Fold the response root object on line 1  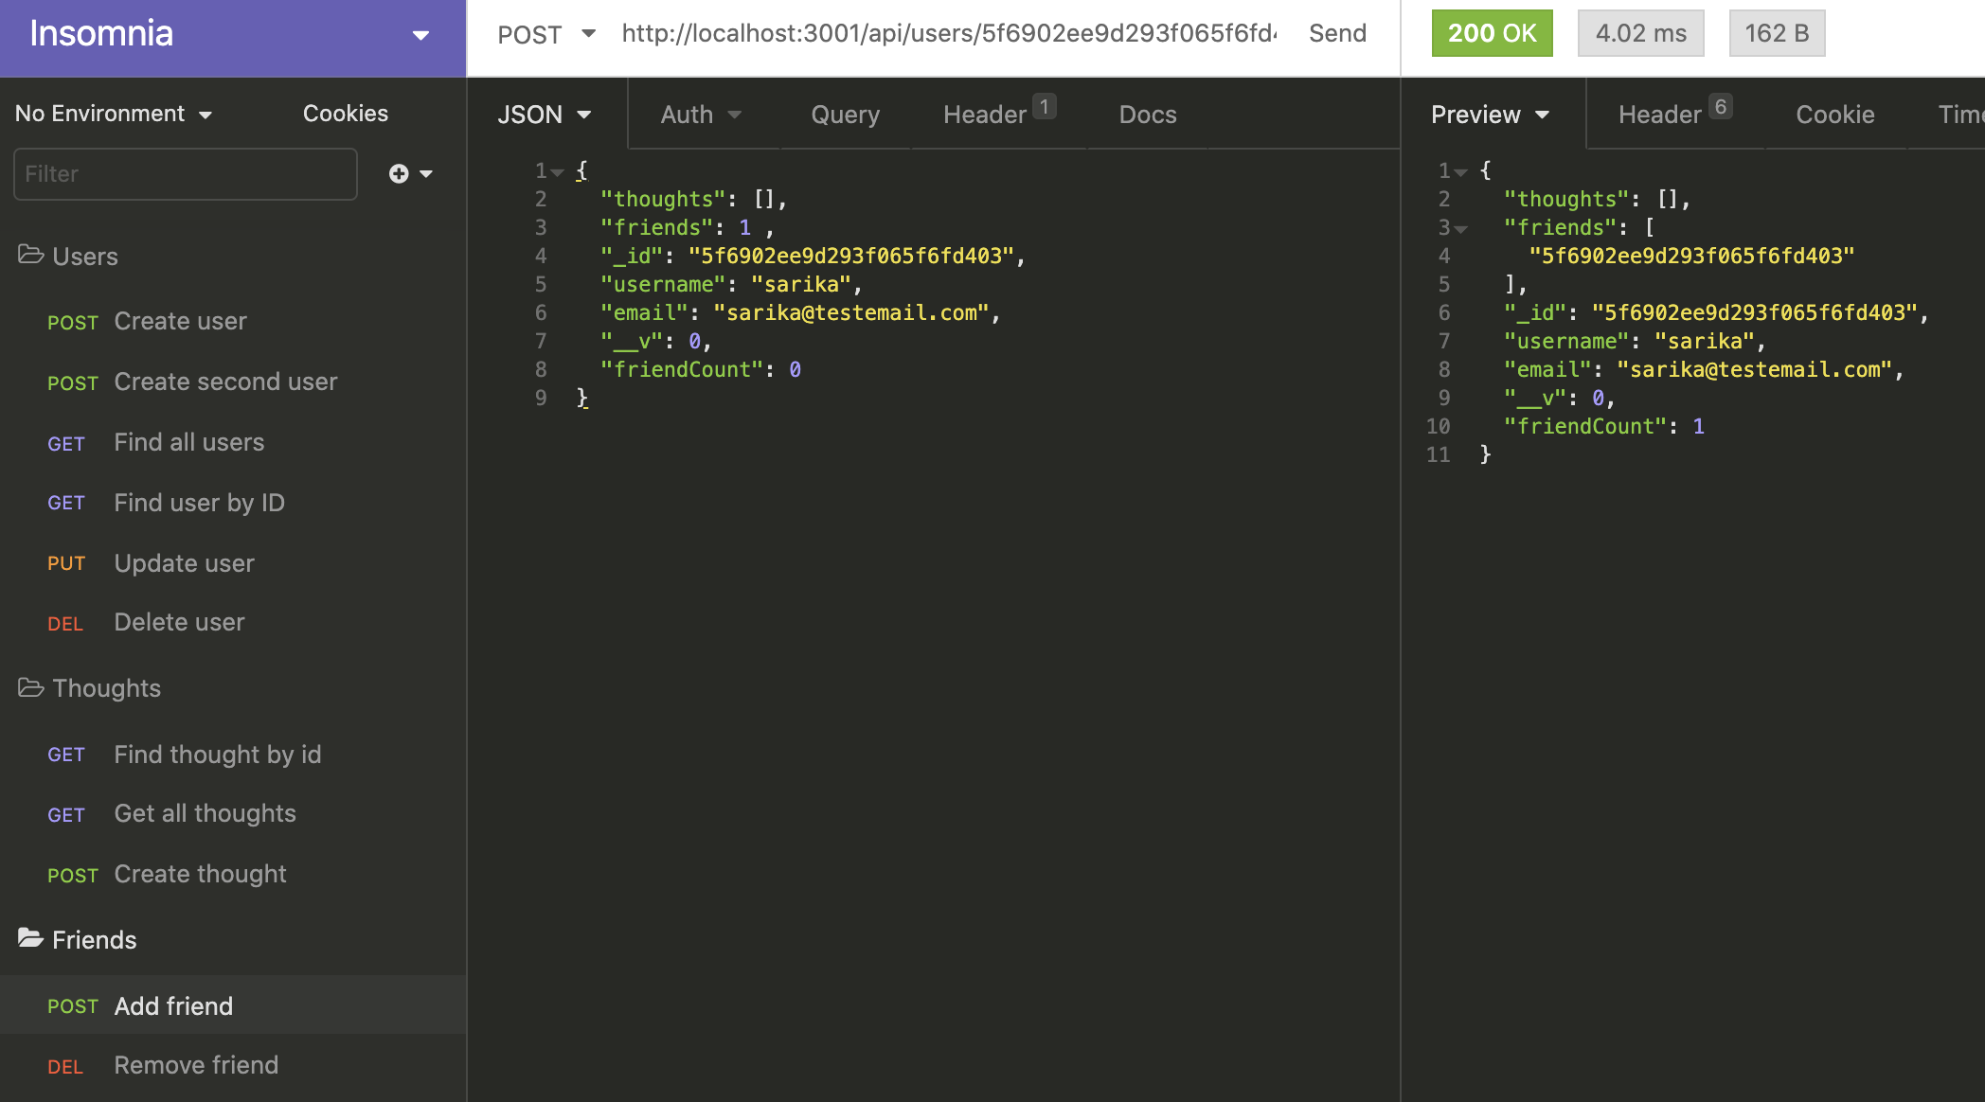1461,172
